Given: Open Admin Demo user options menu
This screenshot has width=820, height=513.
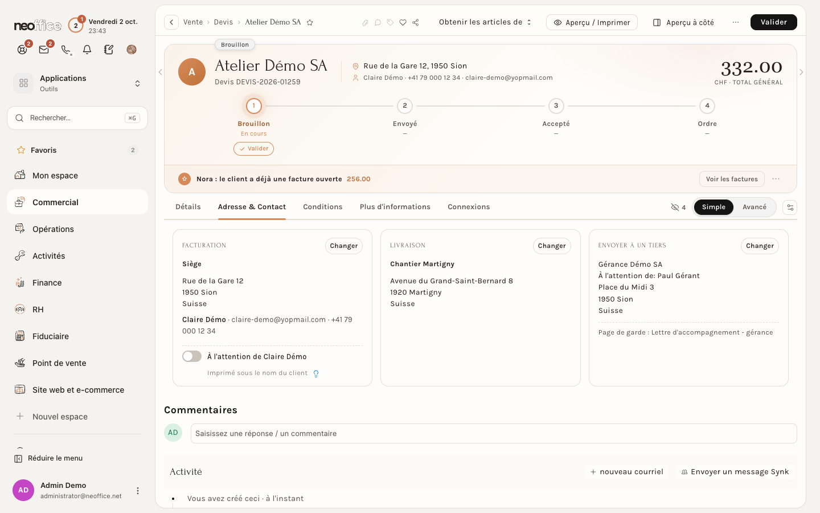Looking at the screenshot, I should pos(137,491).
